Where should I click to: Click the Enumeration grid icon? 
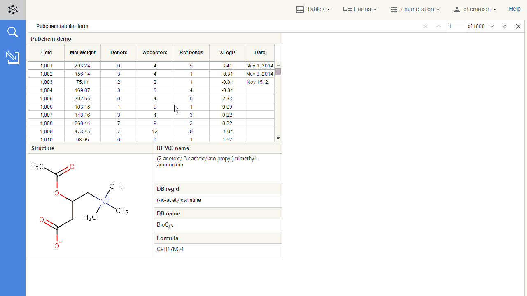[x=394, y=9]
